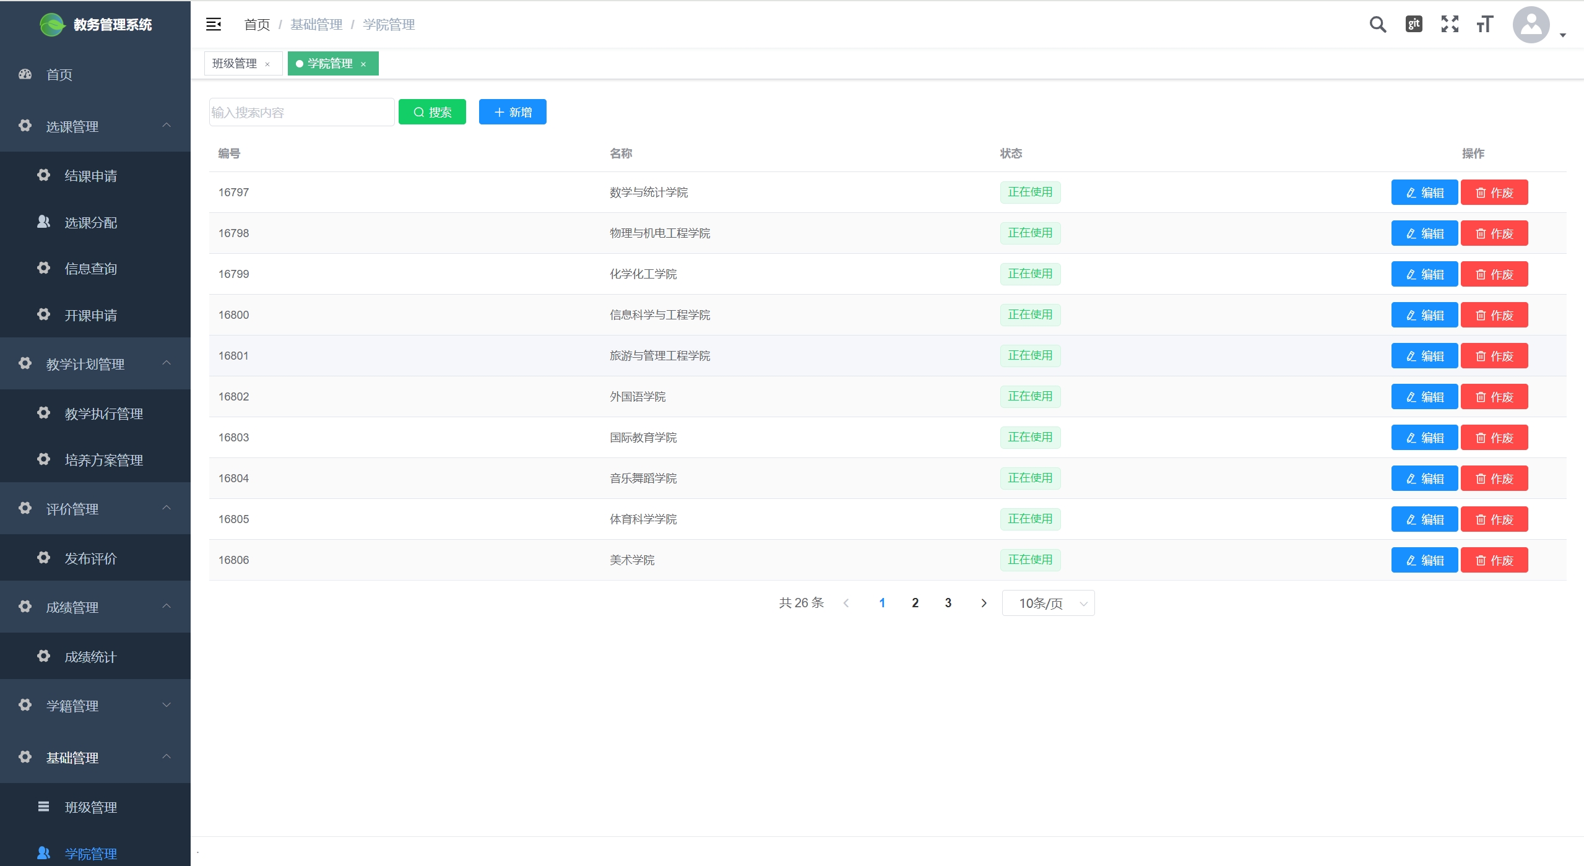Click the user avatar in top right
The image size is (1584, 866).
[1531, 25]
